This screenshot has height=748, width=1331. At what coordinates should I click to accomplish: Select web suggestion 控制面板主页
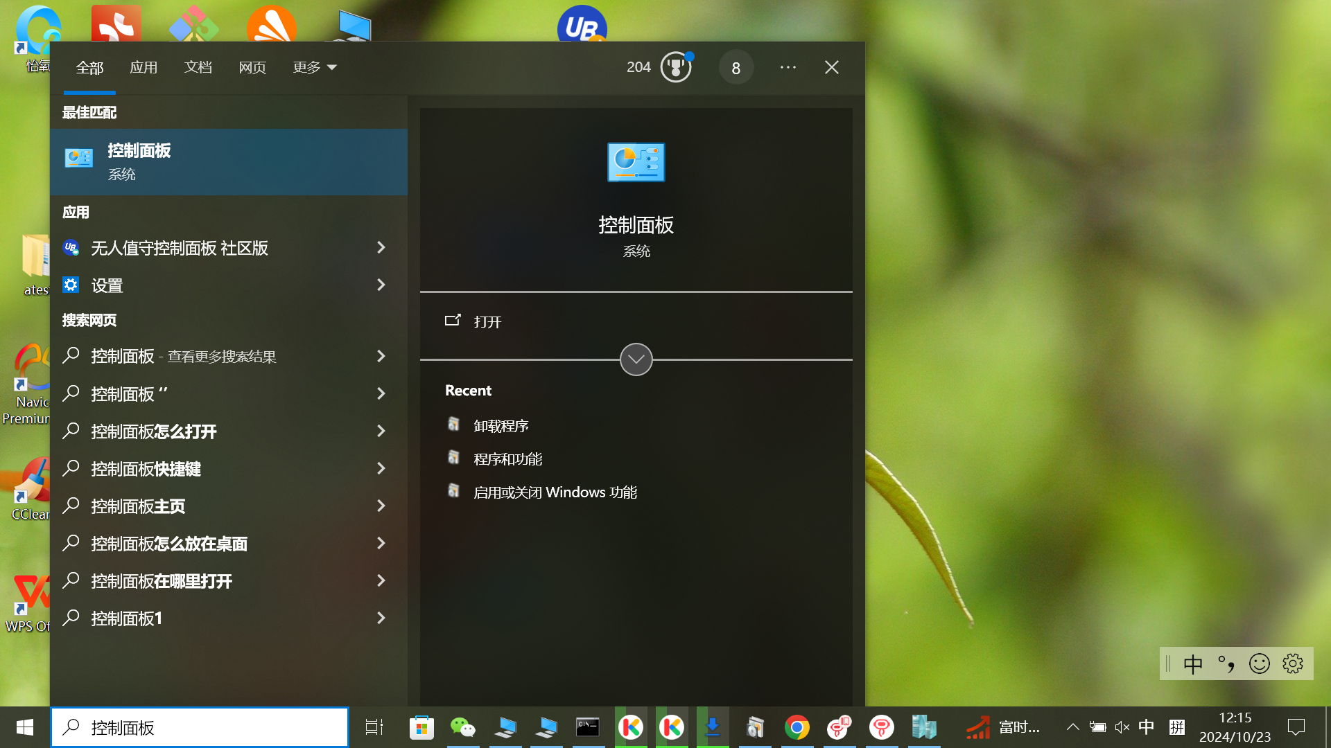tap(208, 506)
